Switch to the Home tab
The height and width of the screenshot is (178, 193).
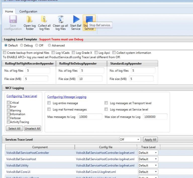click(x=9, y=12)
